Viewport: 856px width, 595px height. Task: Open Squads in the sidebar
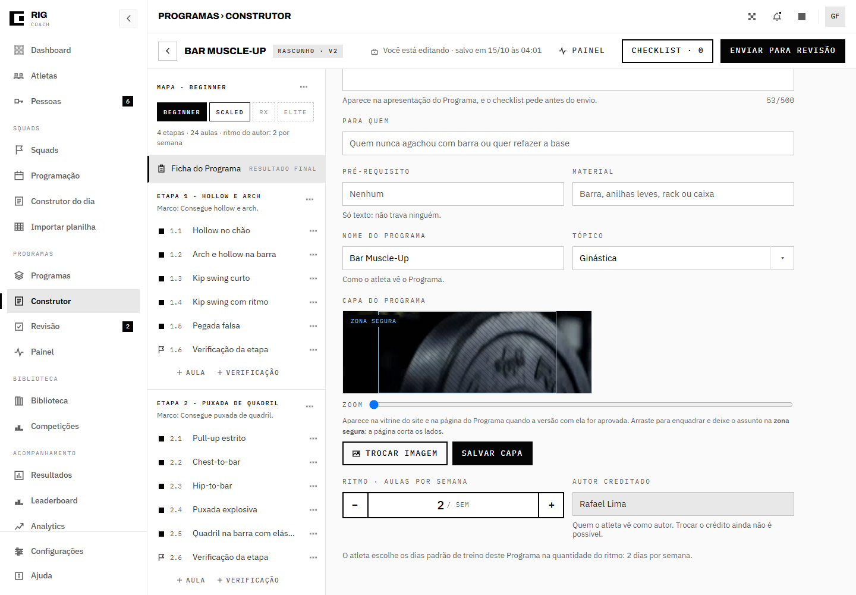[73, 150]
